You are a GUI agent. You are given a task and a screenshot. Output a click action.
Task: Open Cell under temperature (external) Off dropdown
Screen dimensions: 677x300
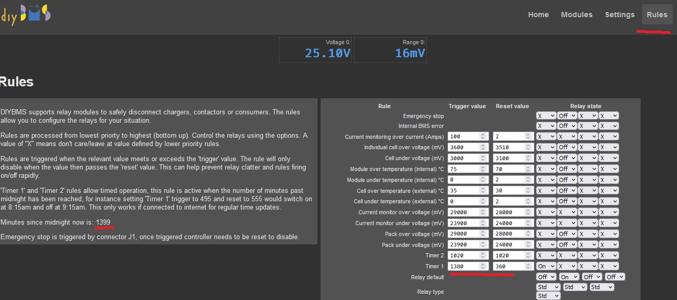pyautogui.click(x=567, y=201)
